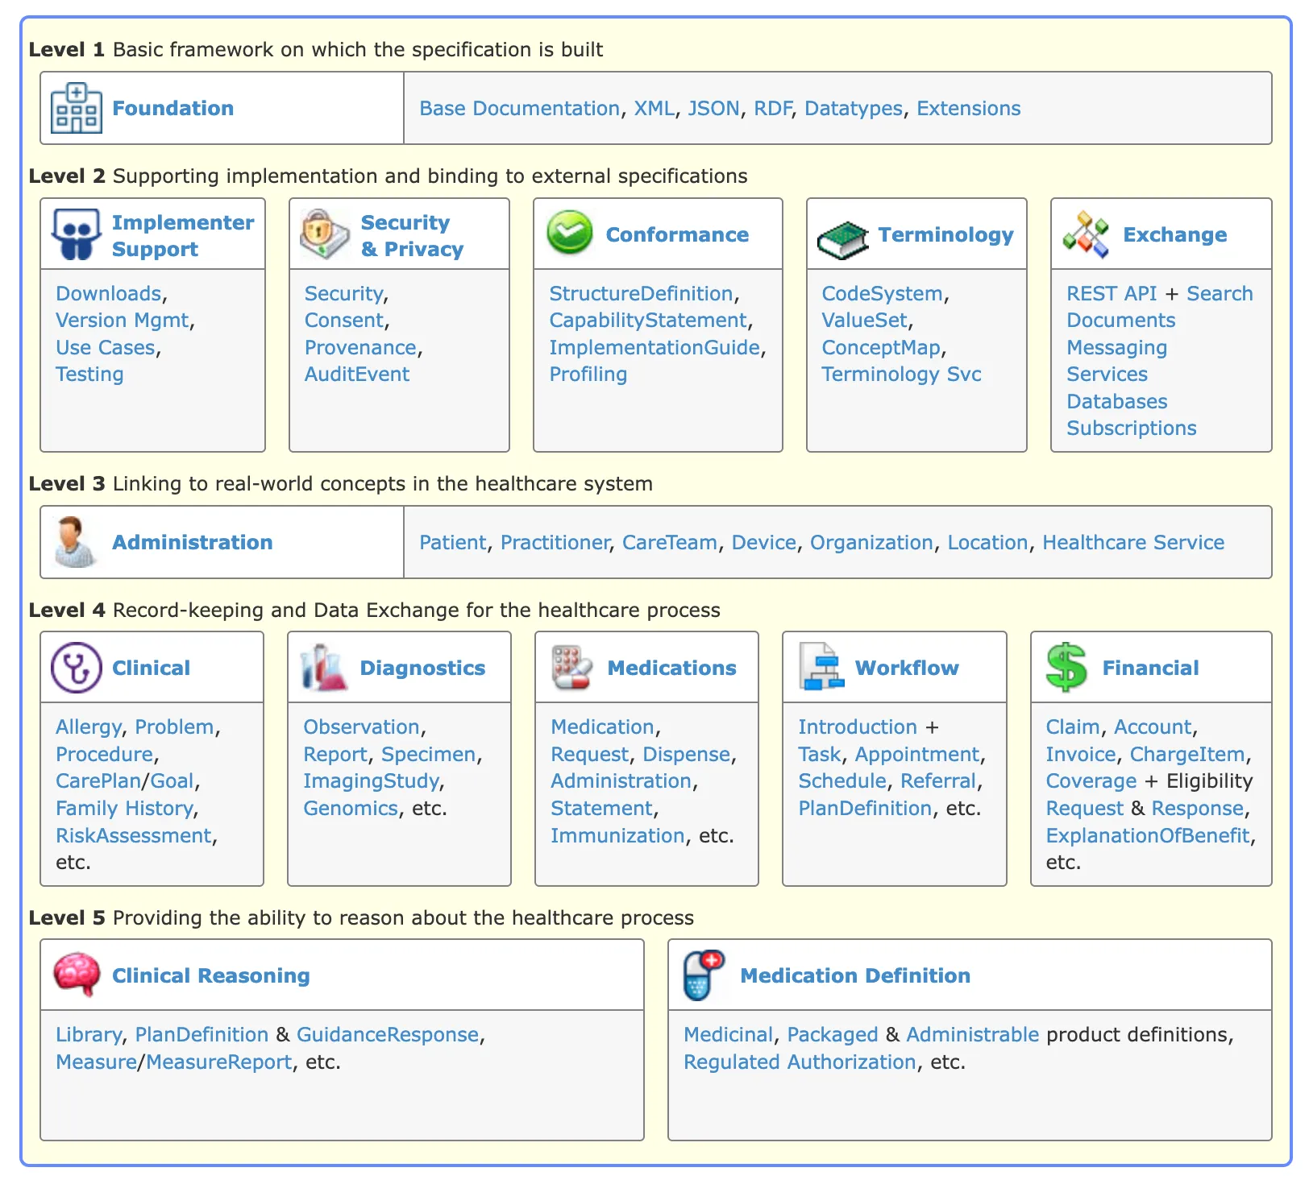Screen dimensions: 1309x1184
Task: Select the Implementer Support people icon
Action: point(75,233)
